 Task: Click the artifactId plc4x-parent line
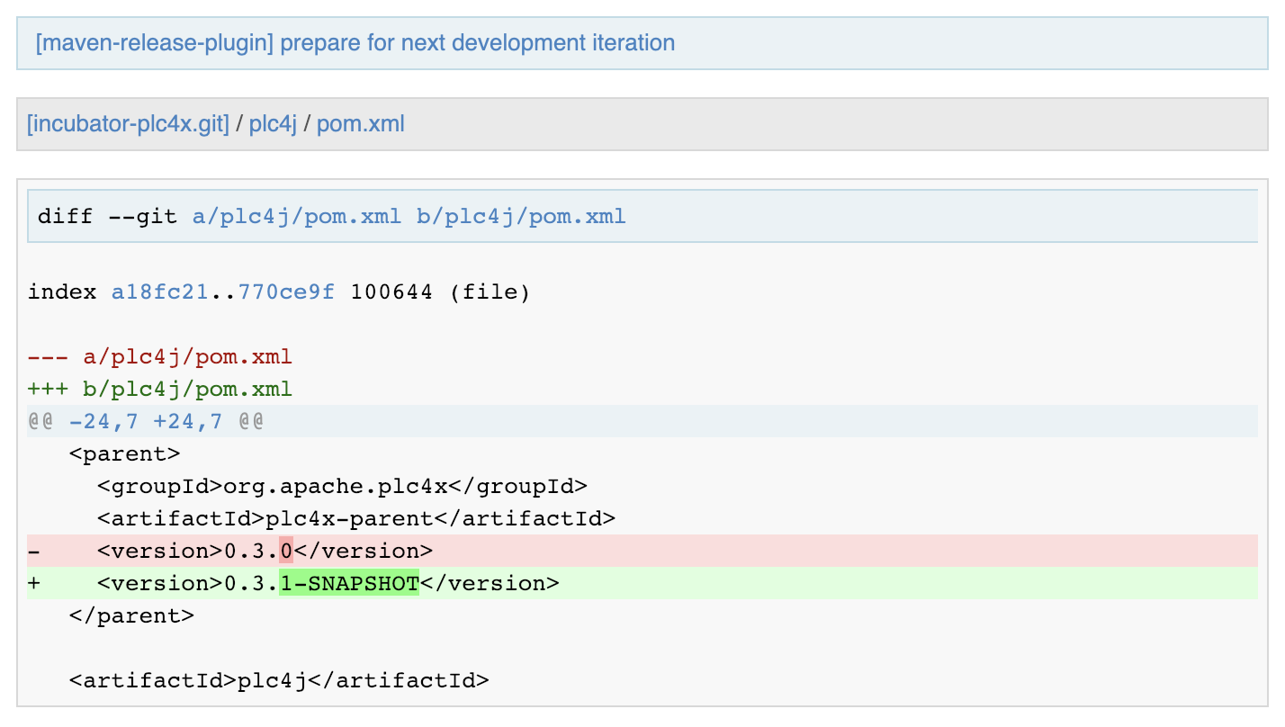[x=356, y=519]
